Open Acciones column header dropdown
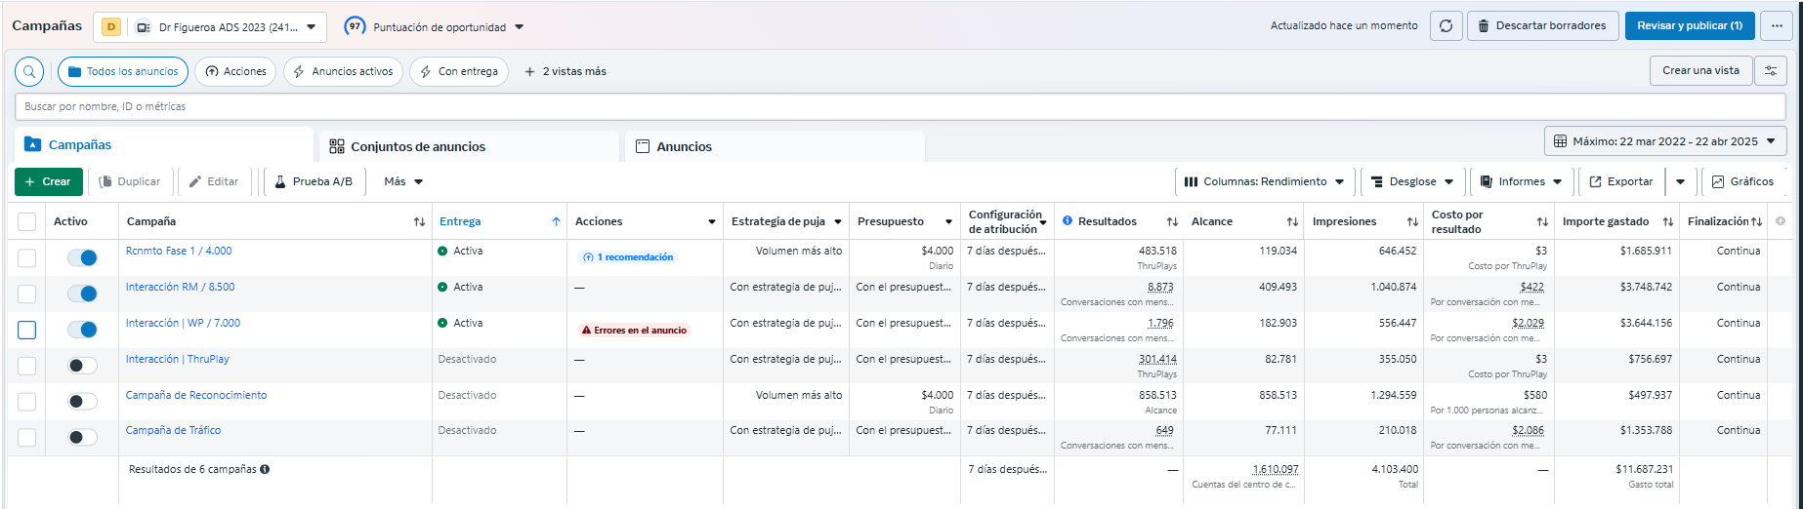This screenshot has width=1803, height=509. (x=711, y=222)
